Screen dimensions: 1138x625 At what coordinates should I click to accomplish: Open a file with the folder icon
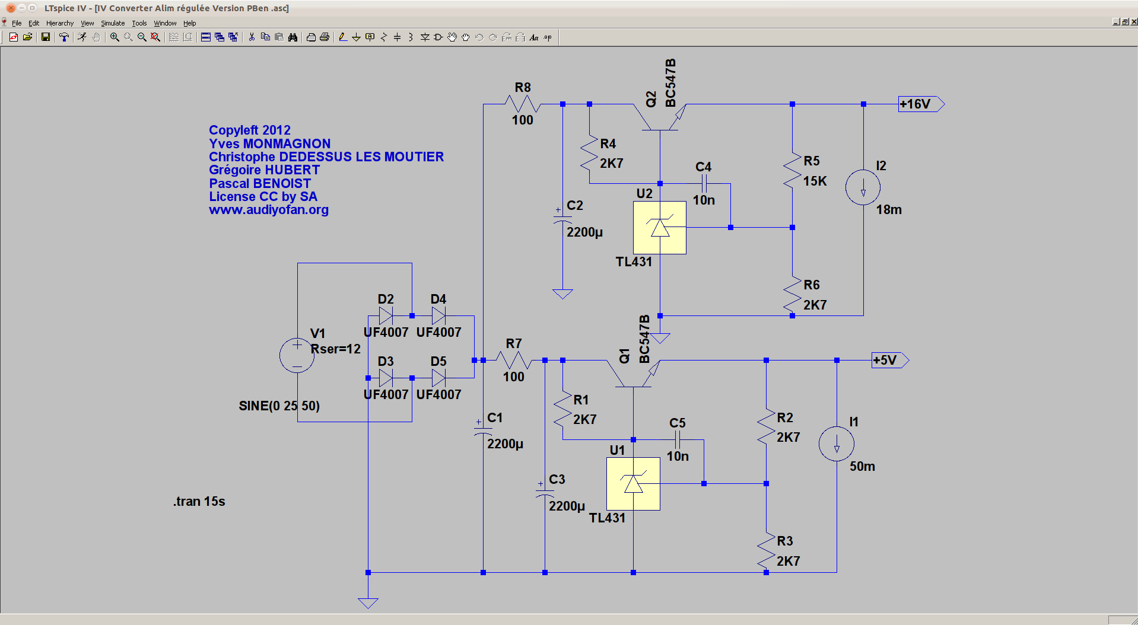tap(27, 37)
